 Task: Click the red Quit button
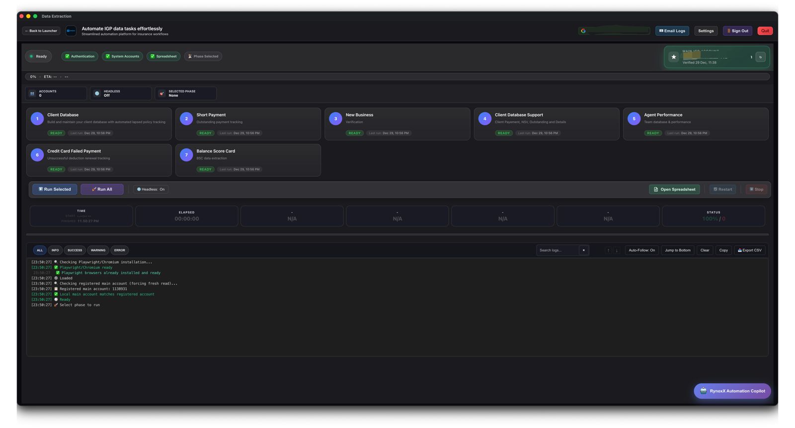coord(765,31)
